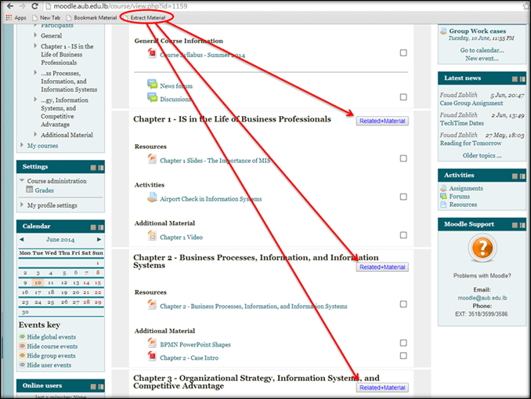
Task: Open the Apps grid icon in bookmarks bar
Action: point(9,17)
